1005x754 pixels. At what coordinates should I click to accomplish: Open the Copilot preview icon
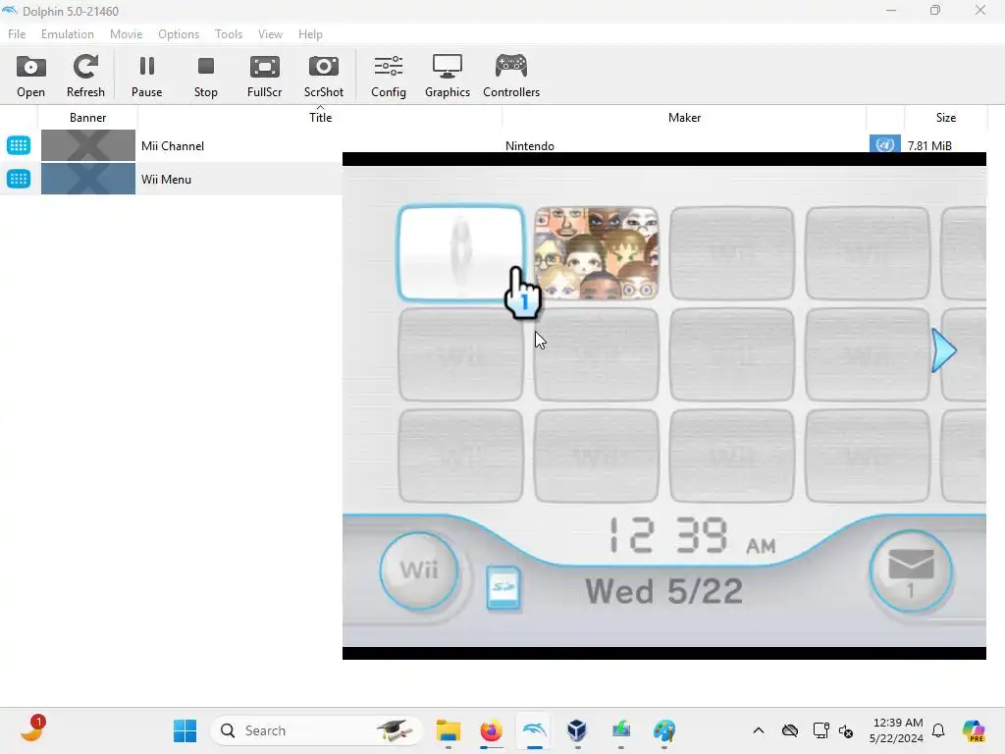[x=974, y=730]
